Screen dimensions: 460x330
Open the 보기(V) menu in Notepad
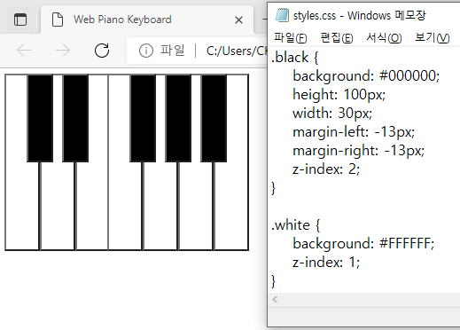[432, 38]
